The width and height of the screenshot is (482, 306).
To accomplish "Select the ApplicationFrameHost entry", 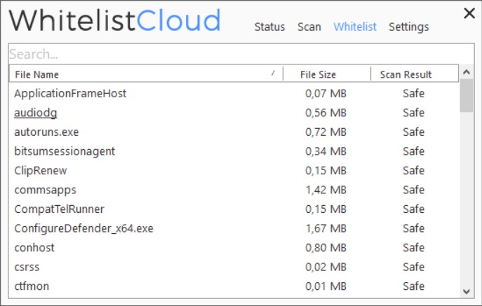I will pyautogui.click(x=70, y=93).
